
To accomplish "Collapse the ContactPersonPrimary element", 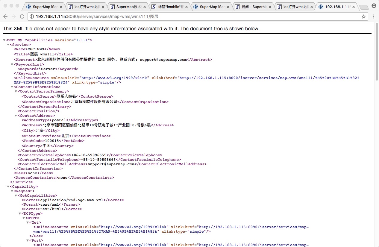I will tap(16, 91).
